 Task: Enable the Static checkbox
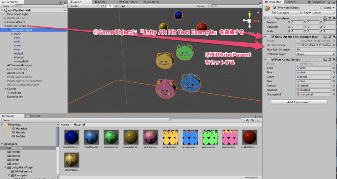click(322, 8)
